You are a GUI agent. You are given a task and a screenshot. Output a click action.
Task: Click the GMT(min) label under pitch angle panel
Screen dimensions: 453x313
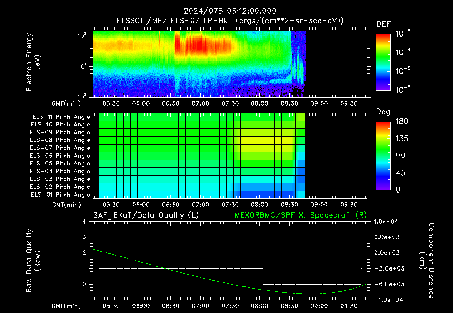click(66, 205)
